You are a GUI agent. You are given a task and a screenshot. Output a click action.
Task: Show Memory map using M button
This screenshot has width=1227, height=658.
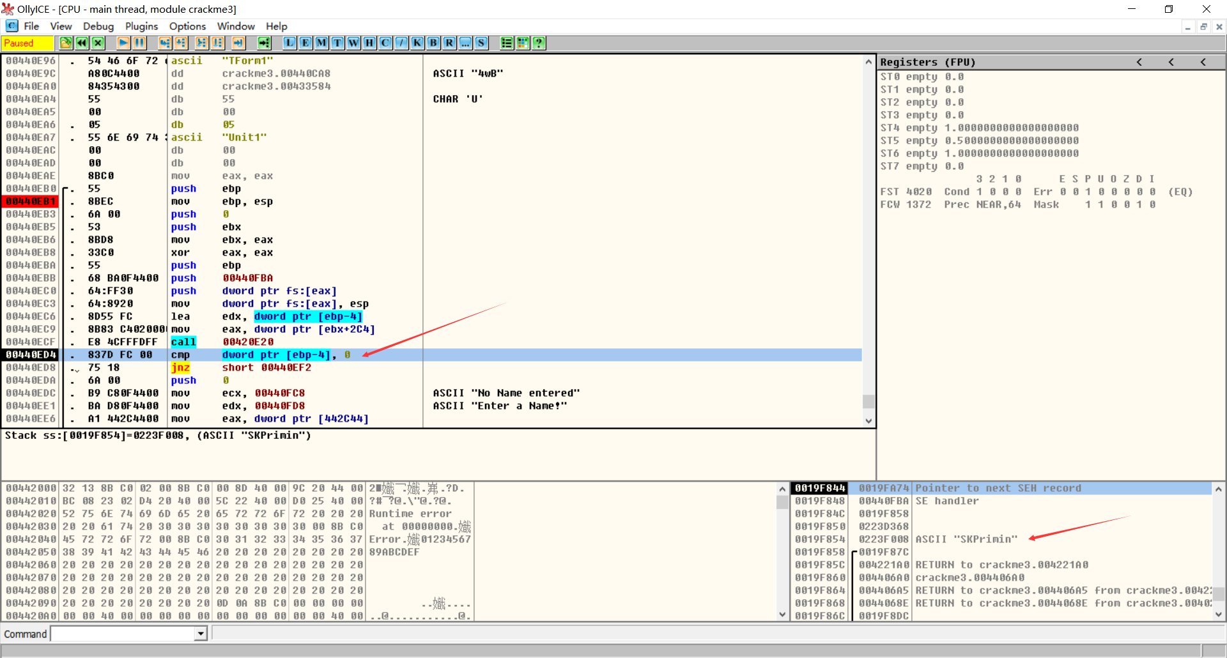click(x=321, y=43)
